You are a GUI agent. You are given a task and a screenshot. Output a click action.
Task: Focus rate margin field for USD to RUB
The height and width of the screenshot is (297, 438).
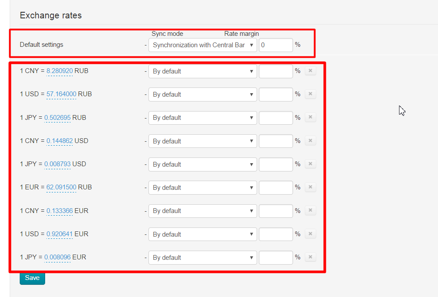[x=276, y=94]
